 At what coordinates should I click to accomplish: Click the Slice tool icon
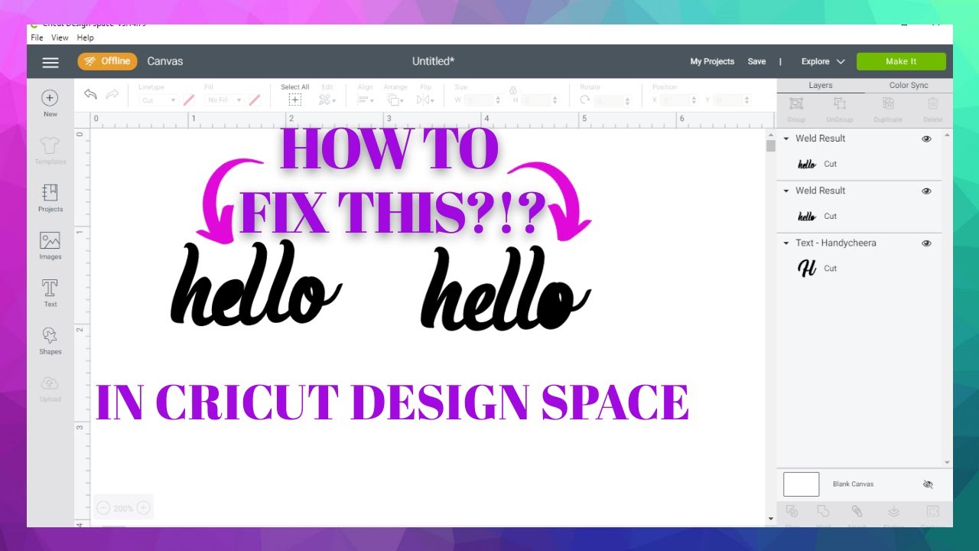point(792,511)
